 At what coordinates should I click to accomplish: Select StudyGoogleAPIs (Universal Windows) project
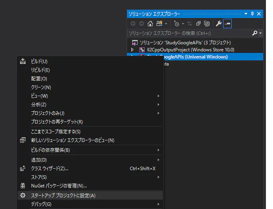click(x=195, y=57)
